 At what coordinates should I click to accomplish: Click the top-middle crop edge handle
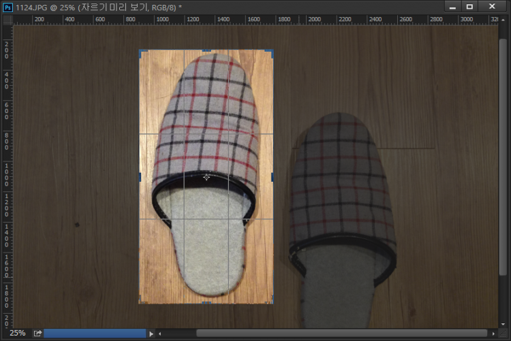[x=206, y=50]
